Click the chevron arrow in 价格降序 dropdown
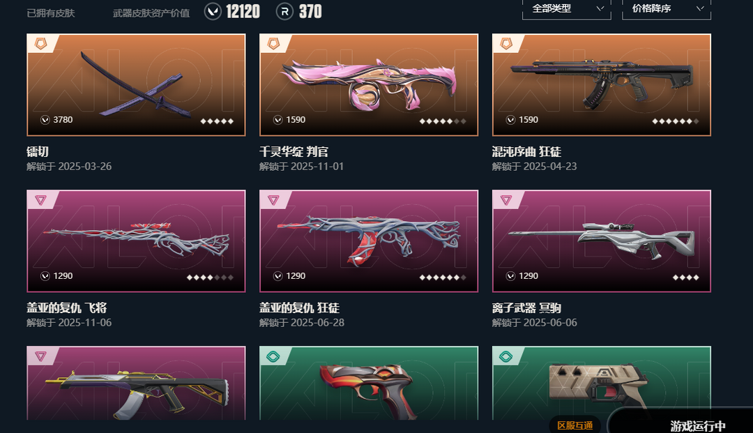Screen dimensions: 753x433 point(700,8)
